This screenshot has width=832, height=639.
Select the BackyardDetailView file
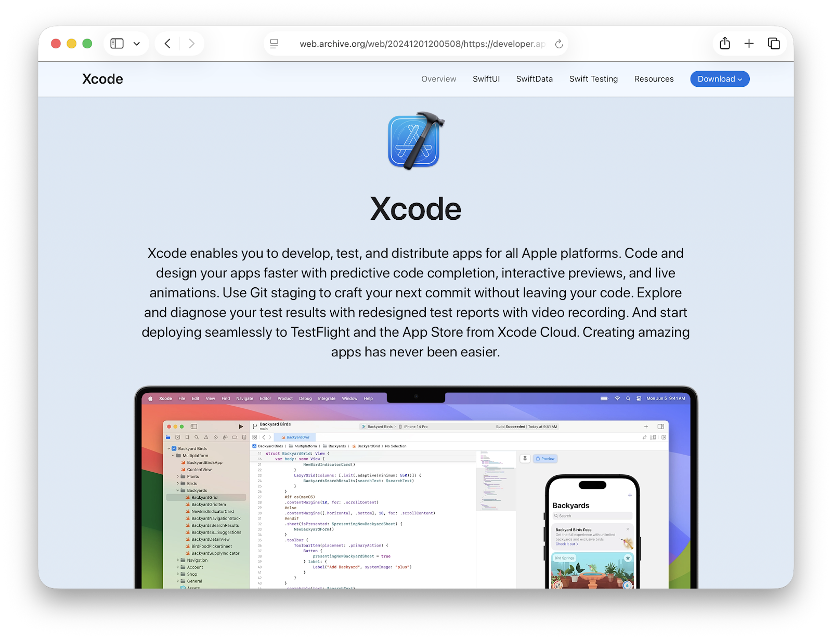206,539
